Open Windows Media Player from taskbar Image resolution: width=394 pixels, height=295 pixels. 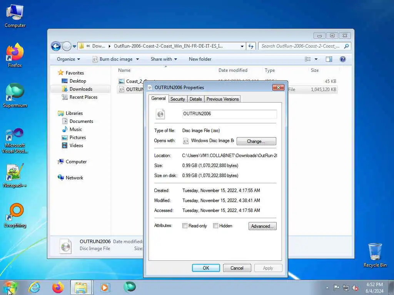point(105,287)
